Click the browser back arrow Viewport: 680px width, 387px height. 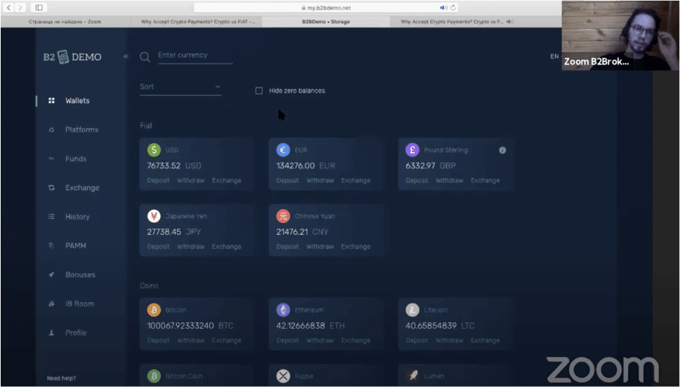[8, 8]
